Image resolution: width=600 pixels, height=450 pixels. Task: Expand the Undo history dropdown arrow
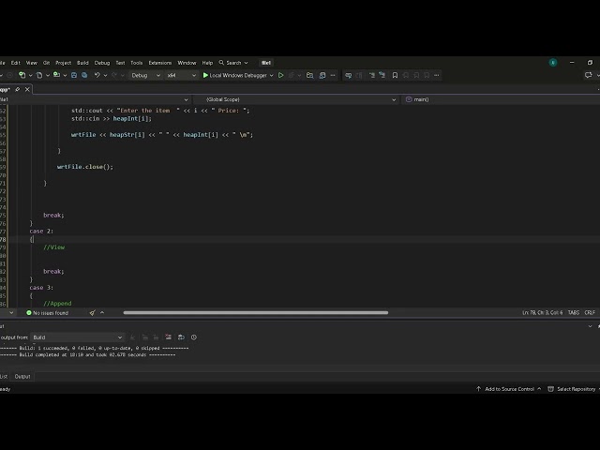105,75
